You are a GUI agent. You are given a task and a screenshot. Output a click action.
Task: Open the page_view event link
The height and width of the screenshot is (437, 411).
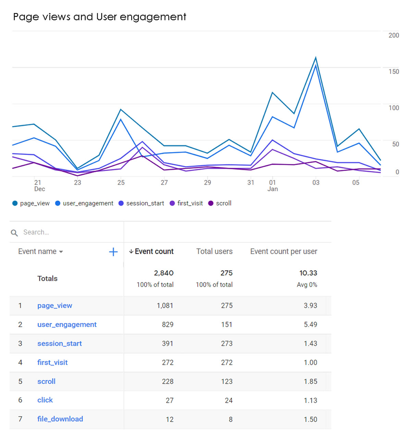pyautogui.click(x=54, y=305)
